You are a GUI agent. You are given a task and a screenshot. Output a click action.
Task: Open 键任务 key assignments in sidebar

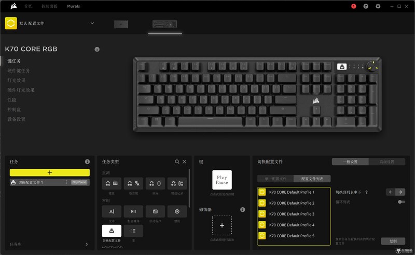pyautogui.click(x=14, y=61)
